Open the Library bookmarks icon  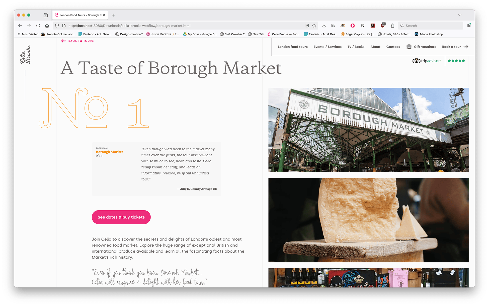click(333, 26)
